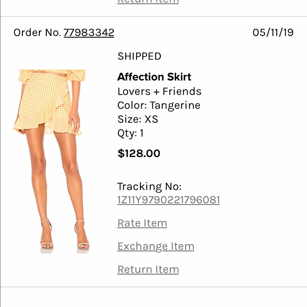Click the Rate Item link
Viewport: 307px width, 307px height.
click(142, 223)
